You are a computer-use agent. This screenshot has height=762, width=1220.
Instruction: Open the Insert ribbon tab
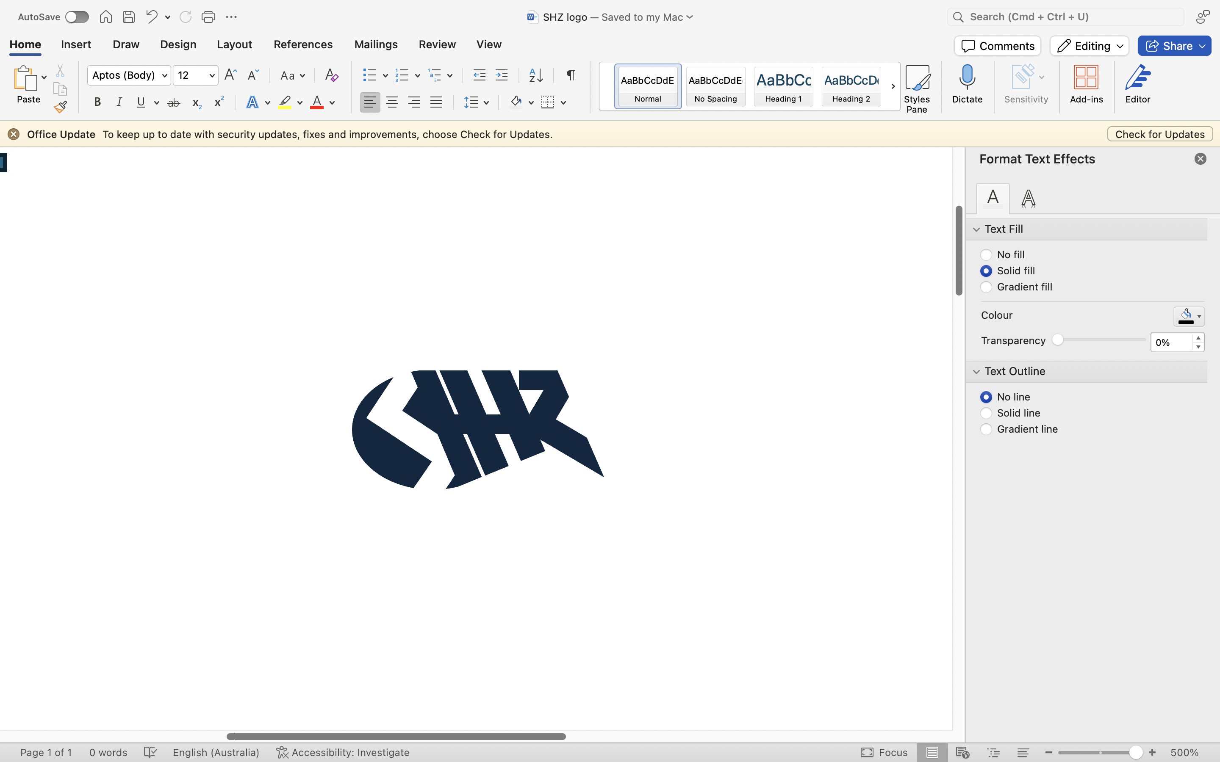point(76,44)
